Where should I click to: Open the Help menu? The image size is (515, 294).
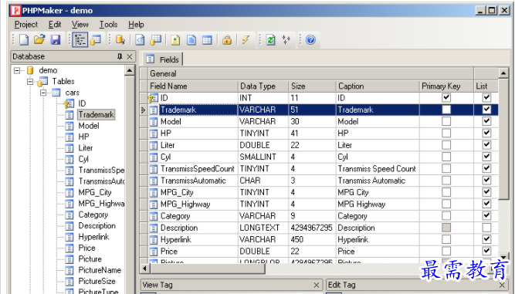(x=136, y=24)
